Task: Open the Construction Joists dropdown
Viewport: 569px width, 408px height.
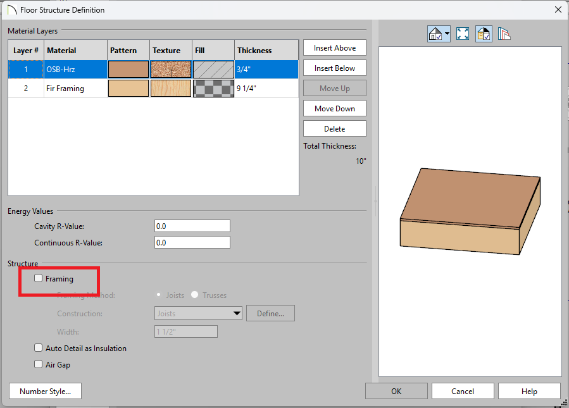Action: (237, 313)
